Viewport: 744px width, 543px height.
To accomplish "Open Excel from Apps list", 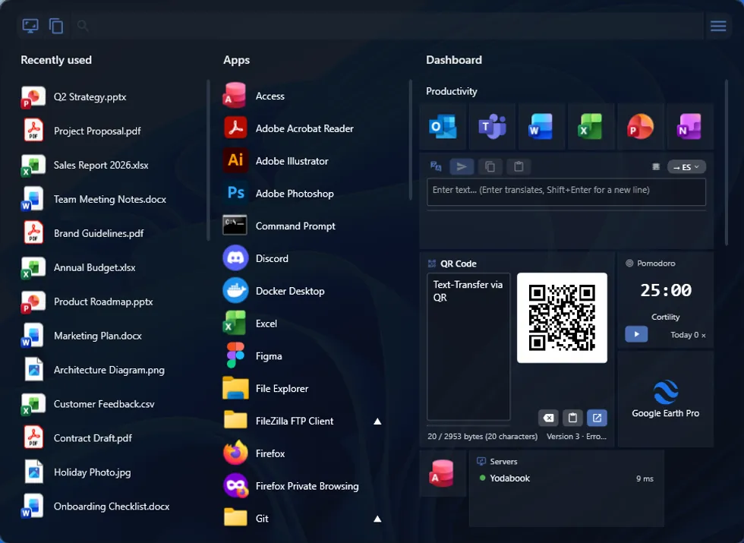I will pos(304,324).
